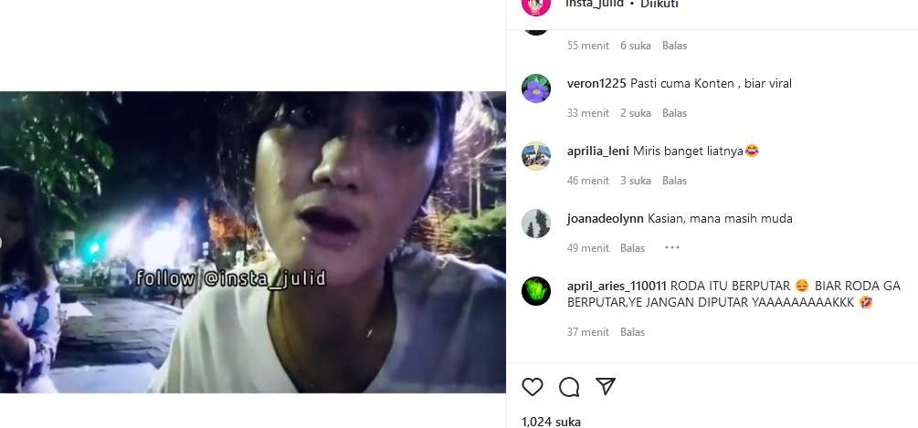Image resolution: width=918 pixels, height=428 pixels.
Task: View 2 suka on veron1225 comment
Action: click(x=636, y=113)
